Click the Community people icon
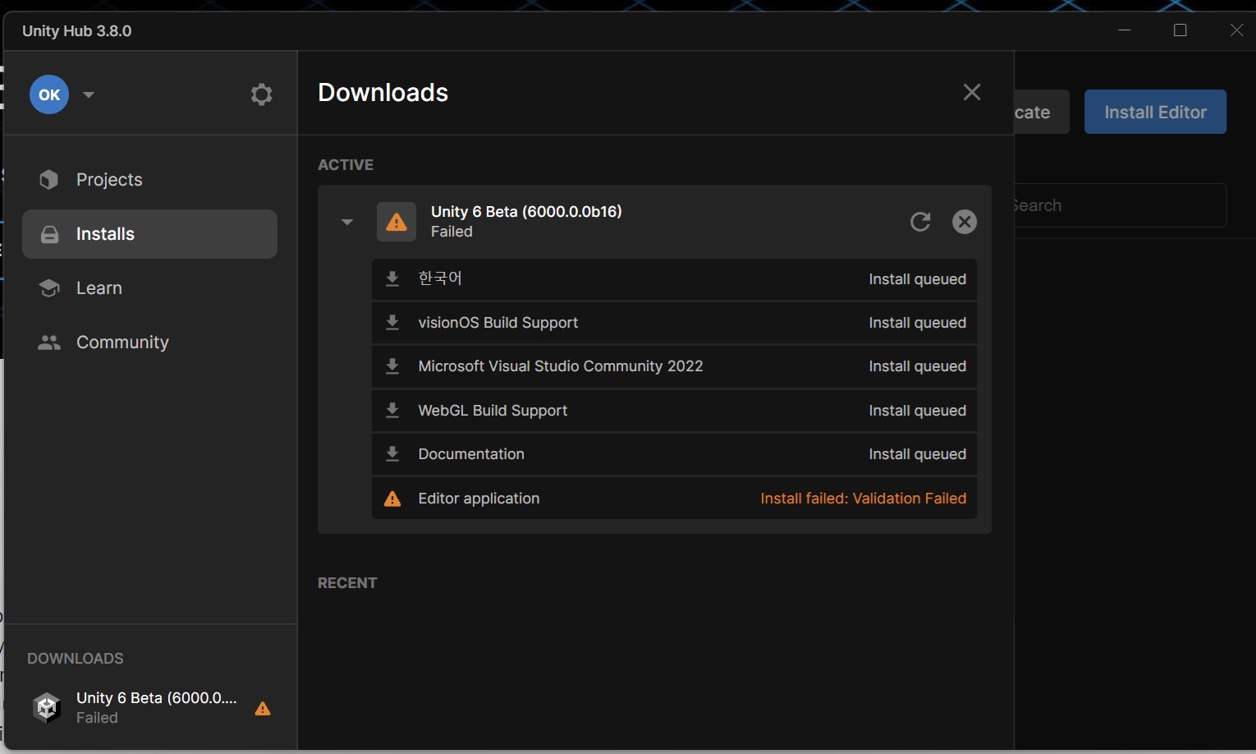 pyautogui.click(x=49, y=343)
